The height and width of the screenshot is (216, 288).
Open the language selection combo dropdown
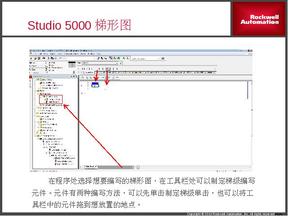(x=158, y=58)
